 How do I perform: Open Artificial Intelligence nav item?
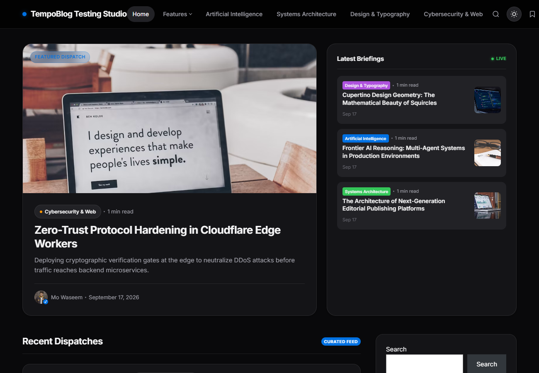tap(234, 14)
